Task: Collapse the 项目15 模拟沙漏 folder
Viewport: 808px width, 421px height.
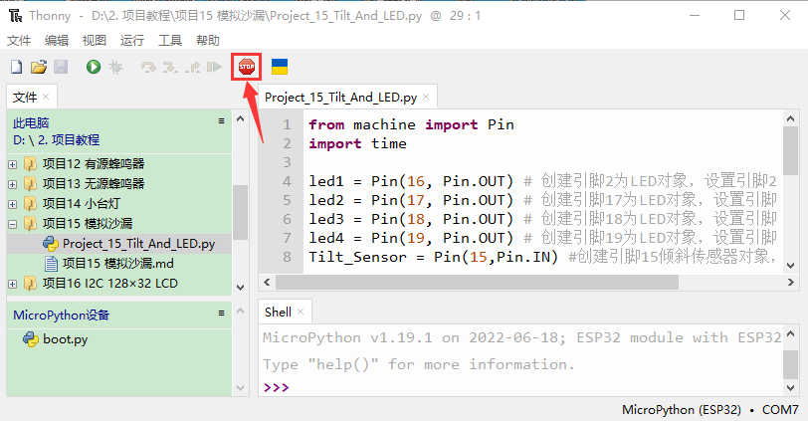Action: coord(12,223)
